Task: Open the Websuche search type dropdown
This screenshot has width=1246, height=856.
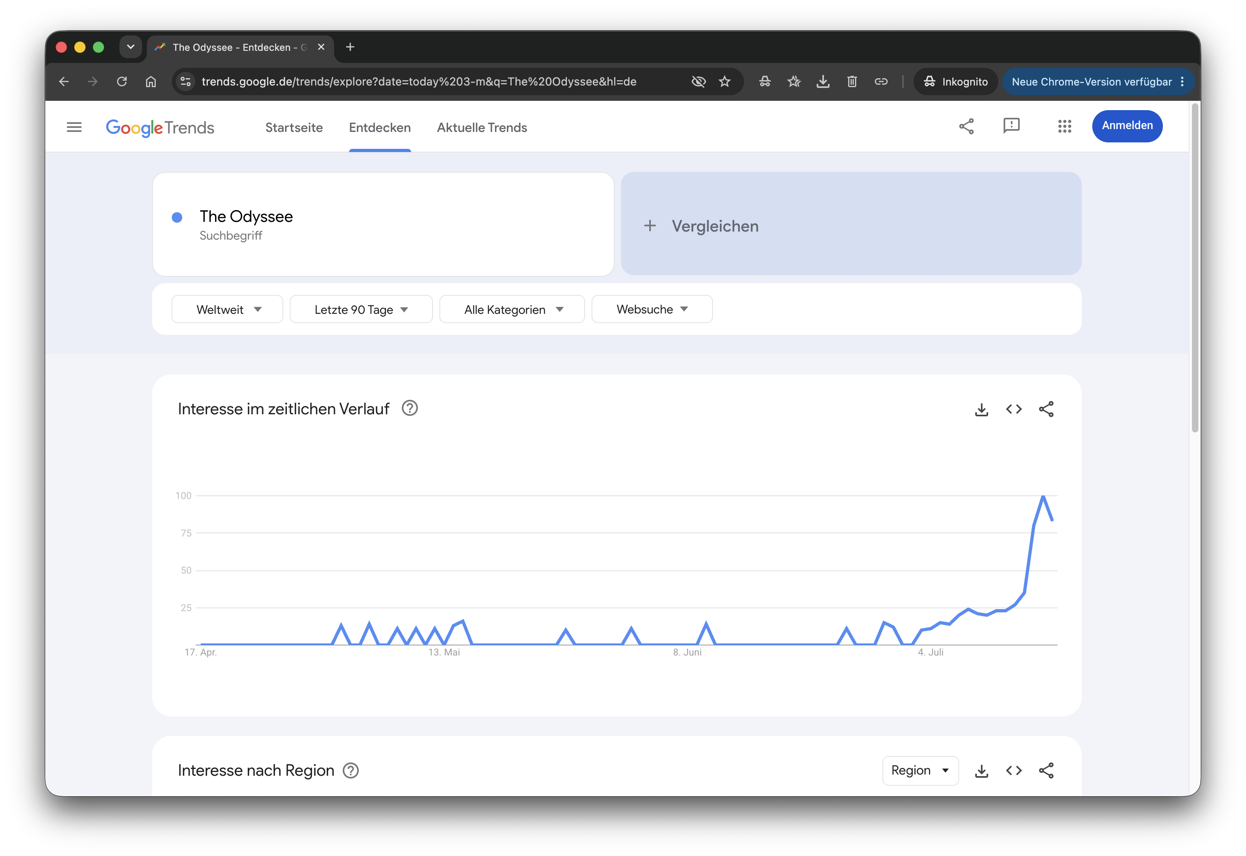Action: (652, 309)
